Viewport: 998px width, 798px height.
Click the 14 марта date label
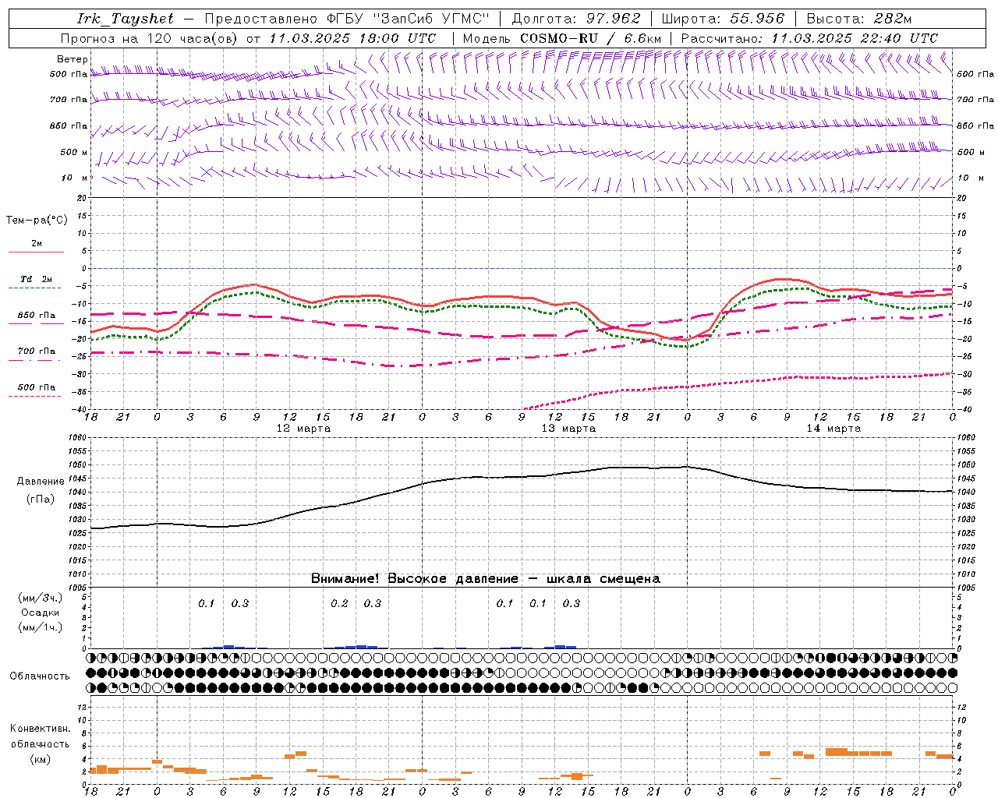click(x=833, y=429)
